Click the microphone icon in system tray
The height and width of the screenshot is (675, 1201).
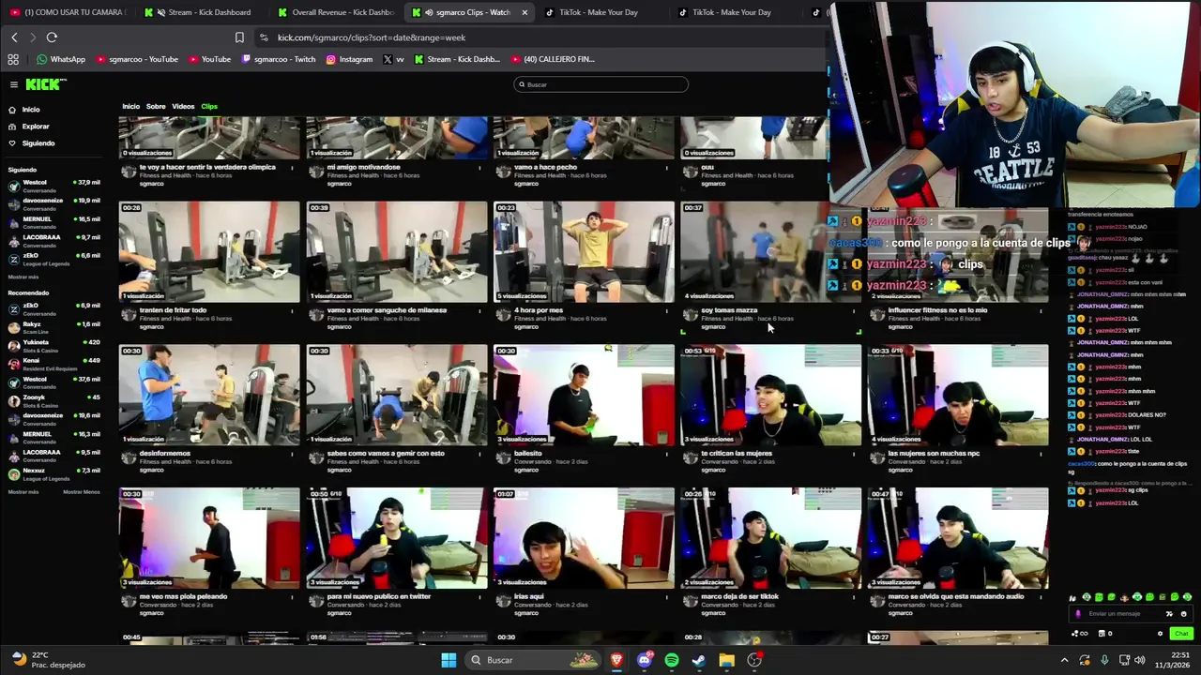pyautogui.click(x=1104, y=660)
